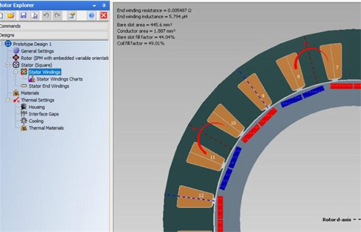The image size is (361, 232).
Task: Click the red X delete icon
Action: 103,16
